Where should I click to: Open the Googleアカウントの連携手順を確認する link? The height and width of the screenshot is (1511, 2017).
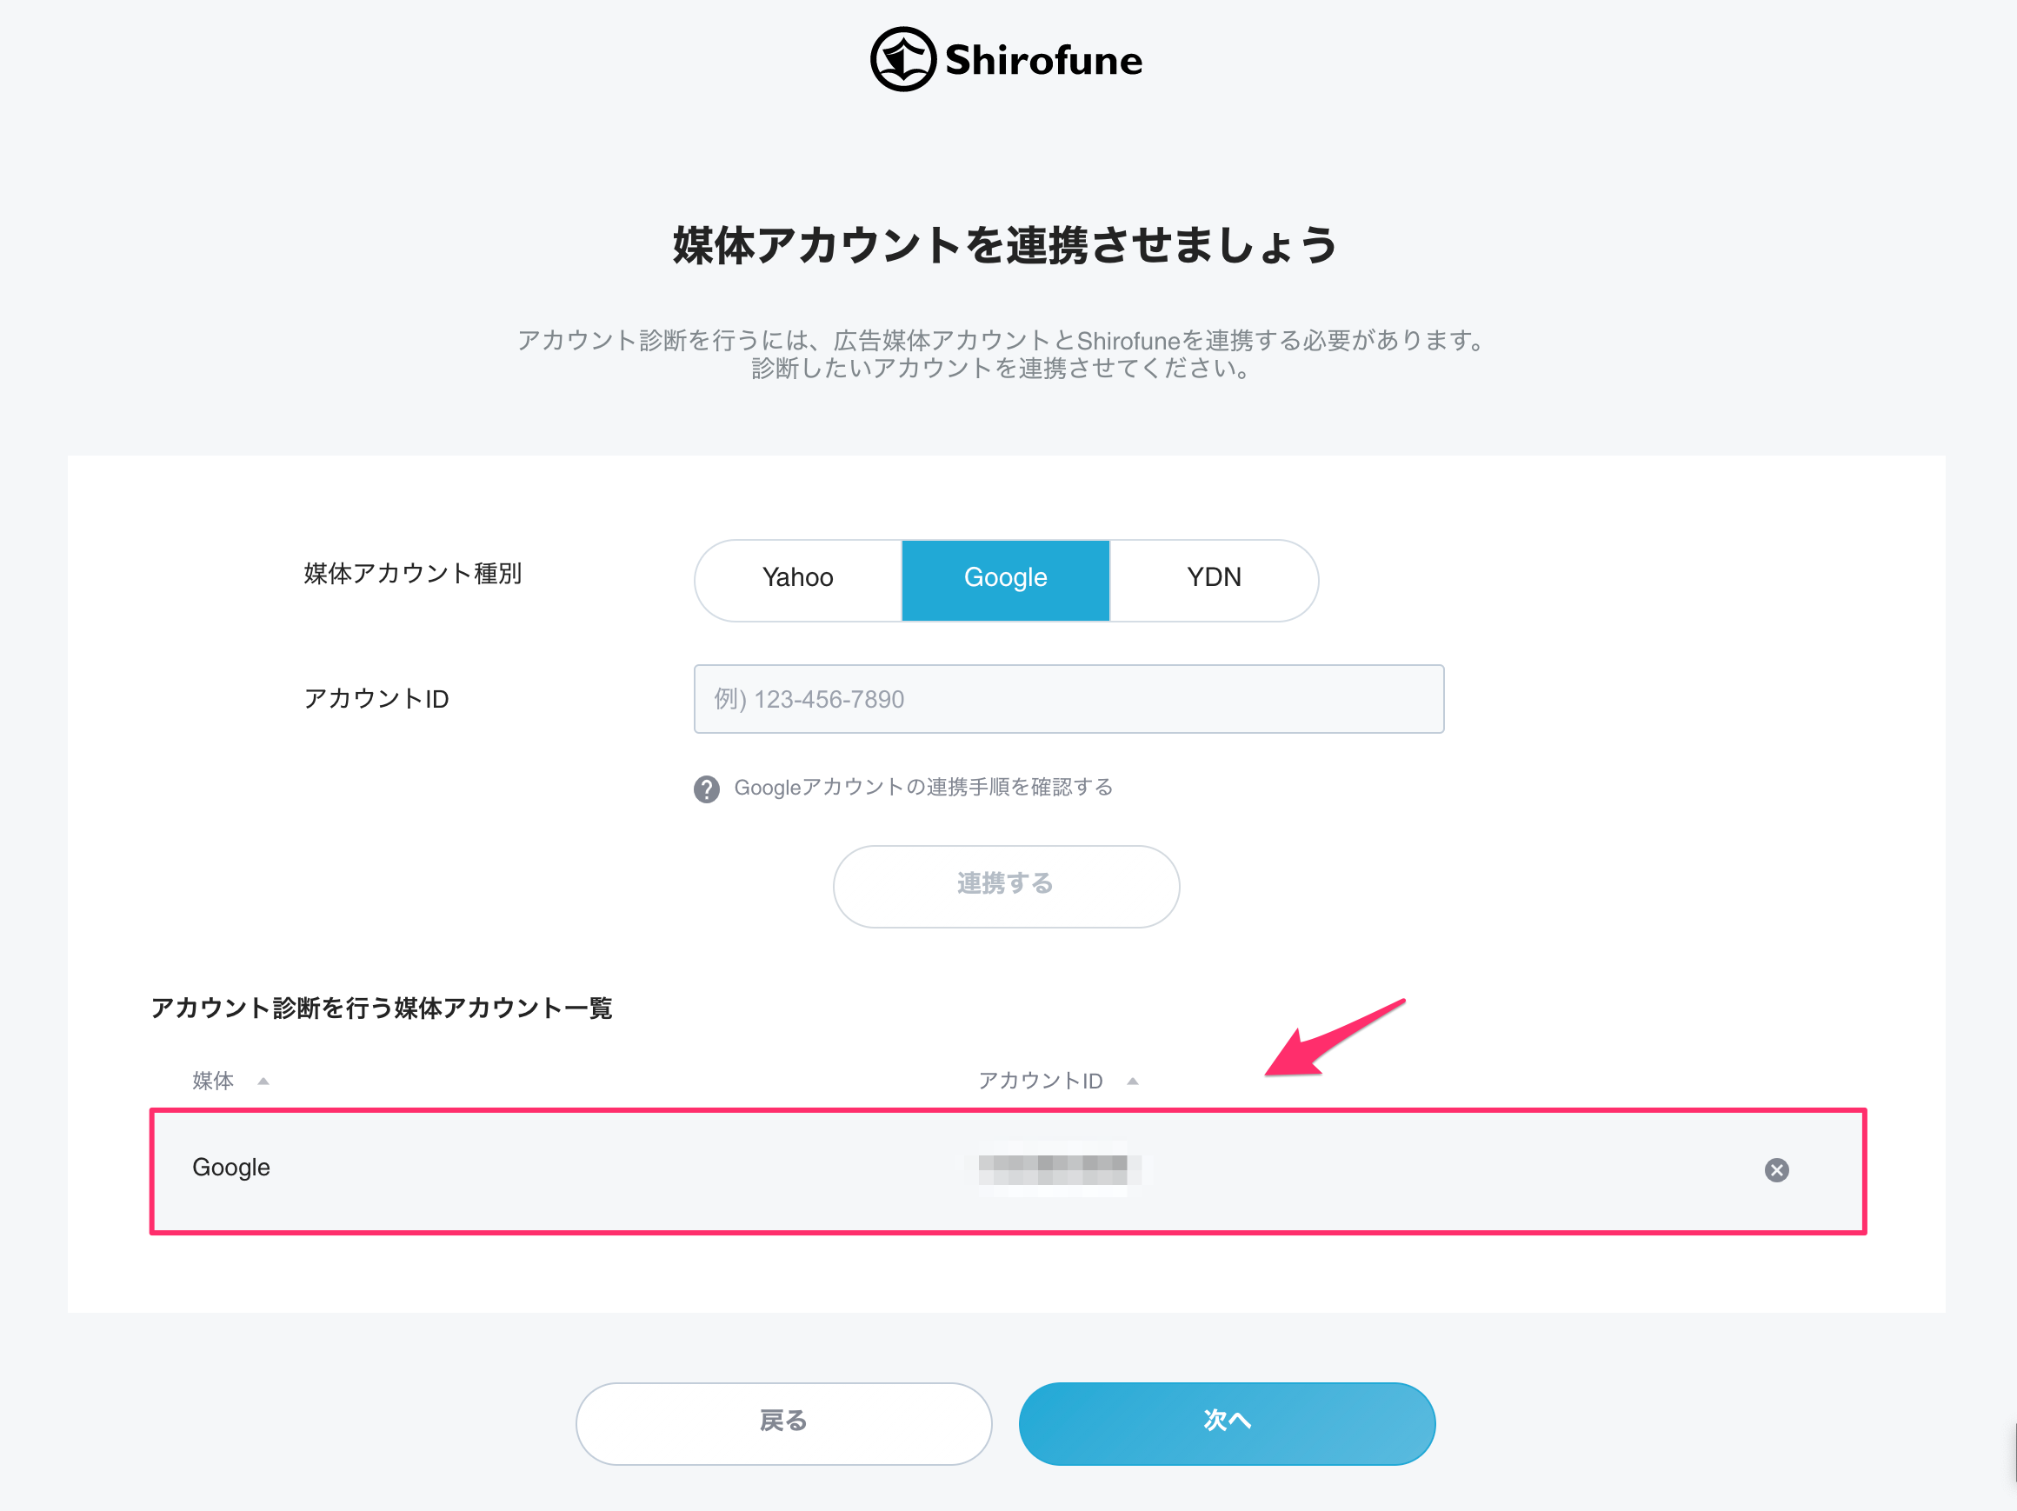(923, 787)
